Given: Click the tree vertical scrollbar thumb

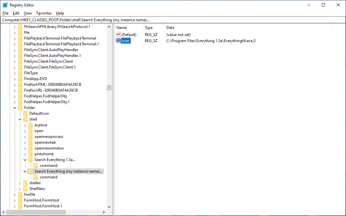Looking at the screenshot, I should coord(109,87).
